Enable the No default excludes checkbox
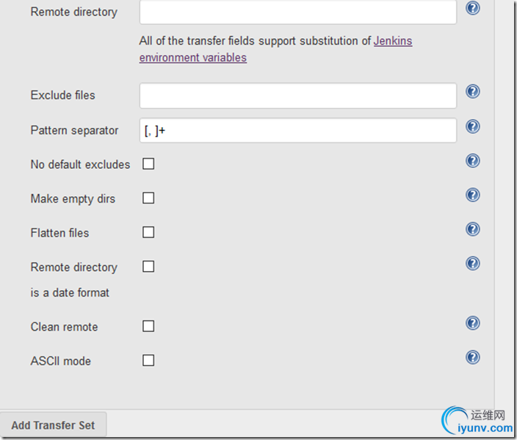 (x=148, y=164)
